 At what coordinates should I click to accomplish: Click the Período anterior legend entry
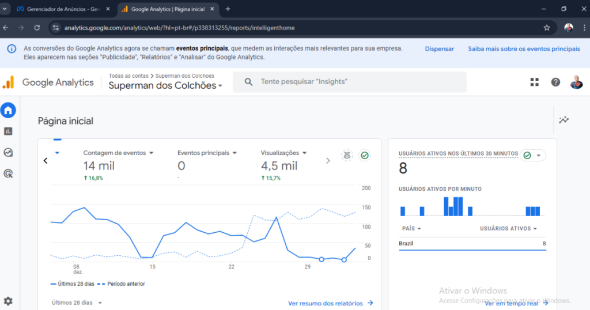(x=121, y=283)
